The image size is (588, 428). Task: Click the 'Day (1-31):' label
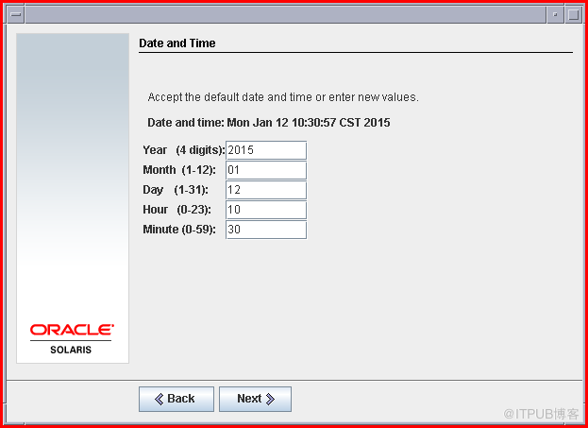tap(176, 190)
